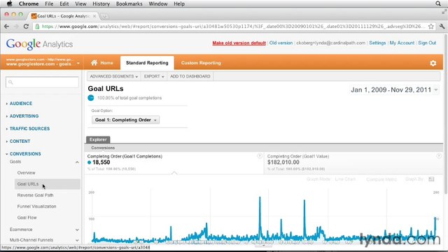448x252 pixels.
Task: Expand the Advertising section
Action: pos(24,116)
